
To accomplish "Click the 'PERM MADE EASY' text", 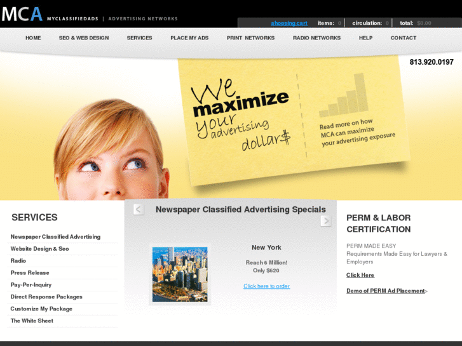I will click(371, 246).
